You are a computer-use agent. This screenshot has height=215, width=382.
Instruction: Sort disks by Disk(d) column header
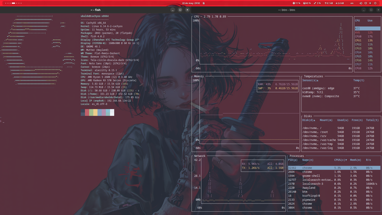pyautogui.click(x=309, y=120)
